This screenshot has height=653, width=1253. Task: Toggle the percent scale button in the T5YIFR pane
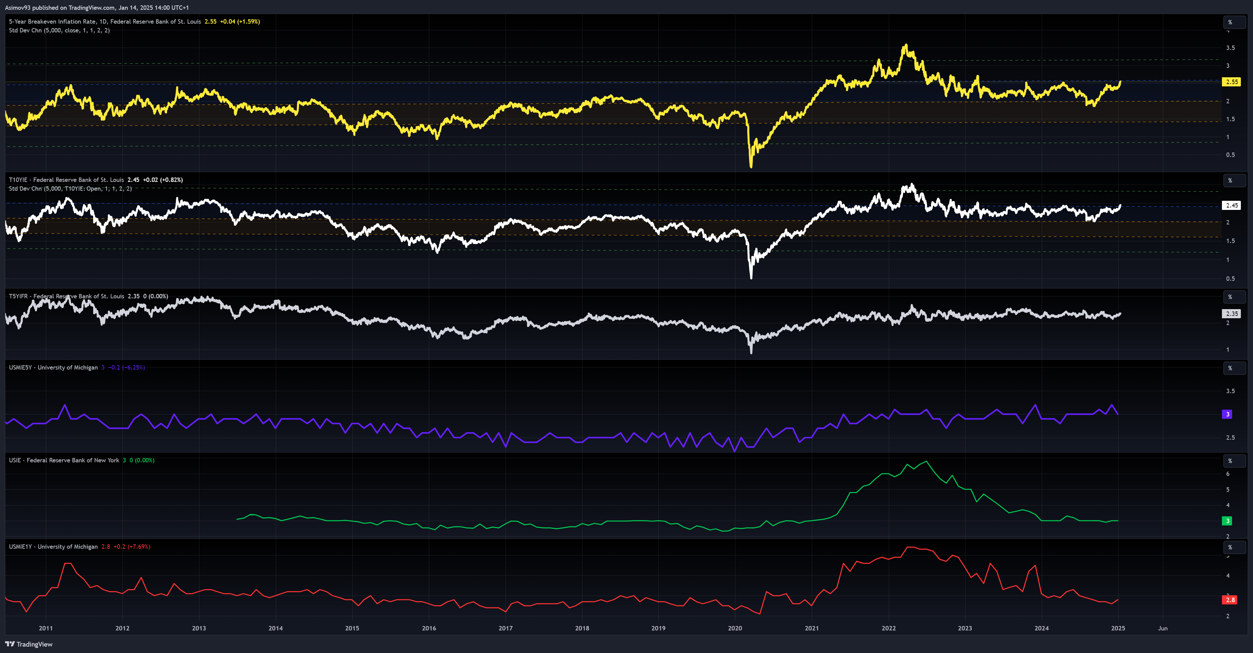(x=1234, y=297)
